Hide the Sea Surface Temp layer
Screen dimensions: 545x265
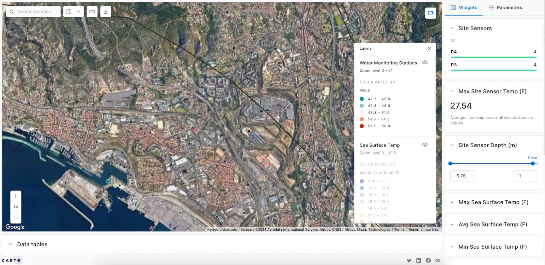tap(425, 145)
